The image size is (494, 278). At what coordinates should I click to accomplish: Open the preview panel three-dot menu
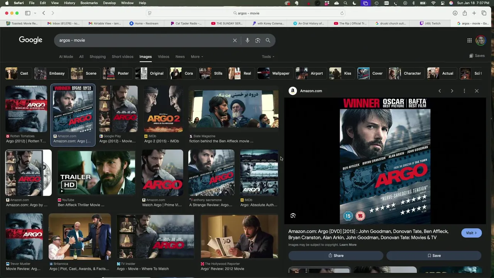click(464, 91)
